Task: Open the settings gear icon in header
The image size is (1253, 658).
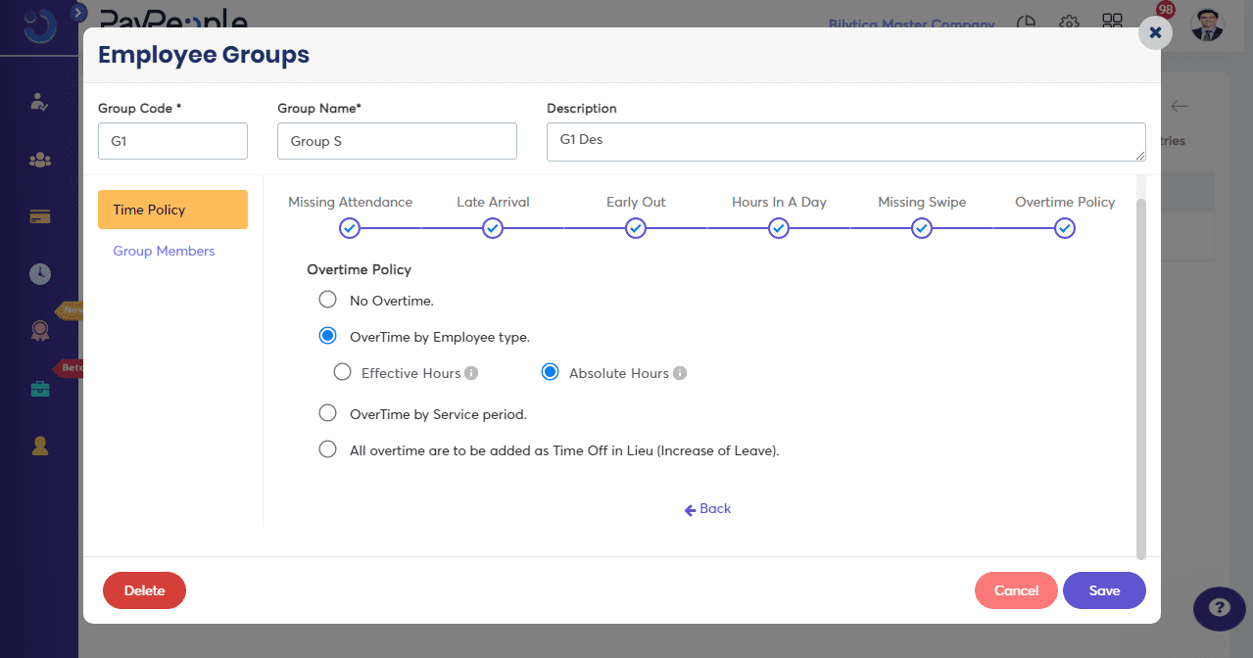Action: [1069, 23]
